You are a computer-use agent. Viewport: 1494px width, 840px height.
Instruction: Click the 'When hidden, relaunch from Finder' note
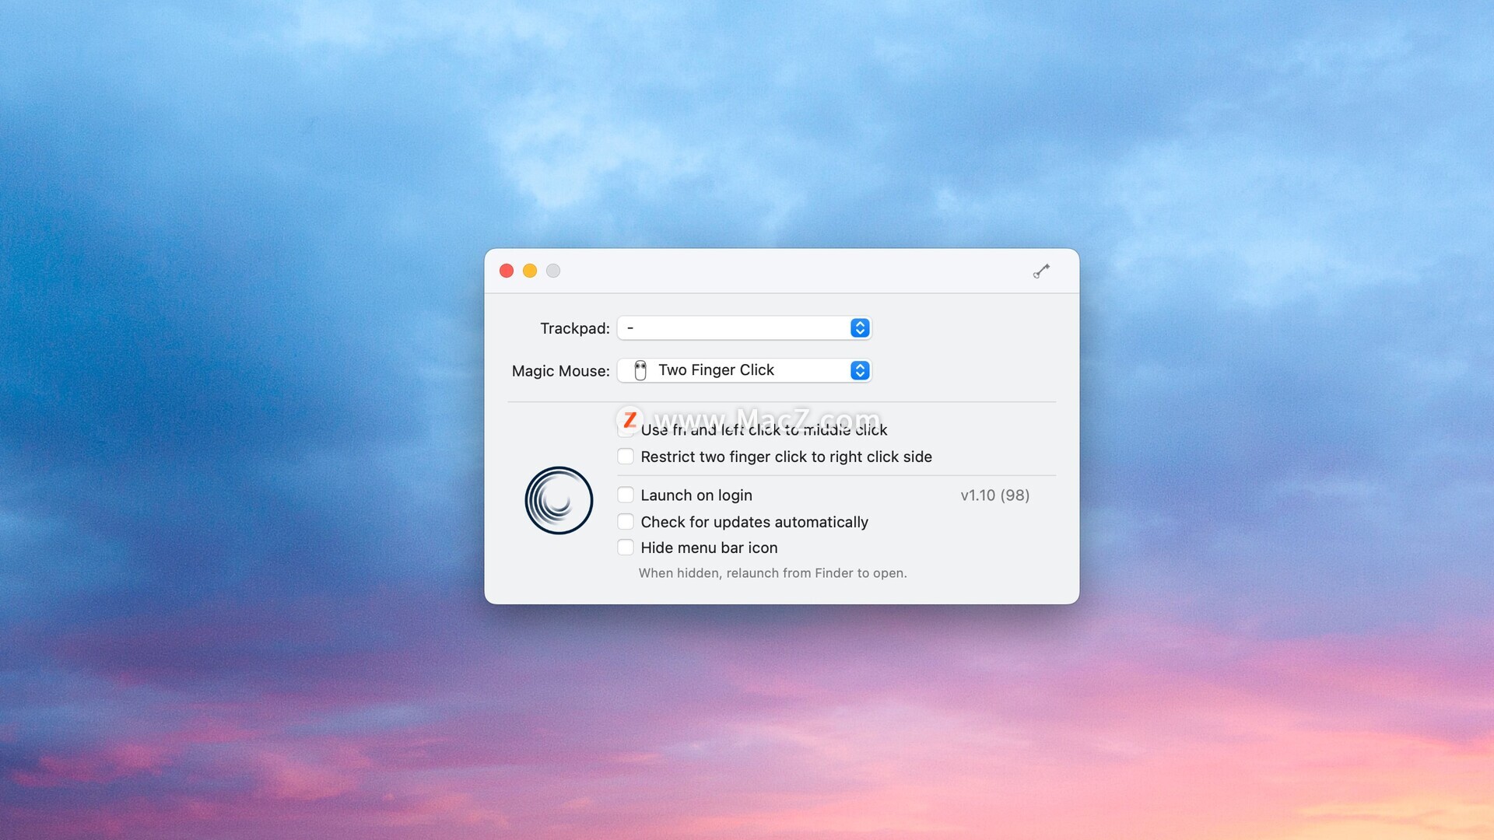(773, 573)
